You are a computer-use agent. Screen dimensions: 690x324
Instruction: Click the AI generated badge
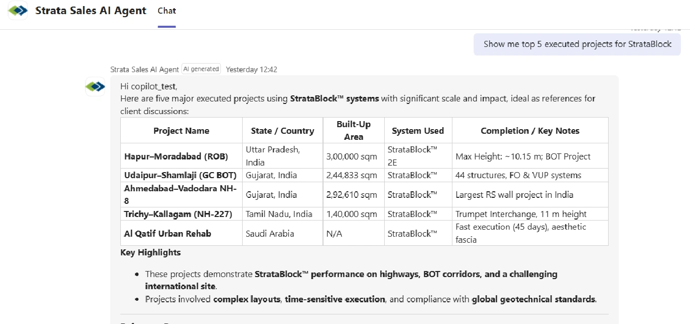click(x=201, y=69)
